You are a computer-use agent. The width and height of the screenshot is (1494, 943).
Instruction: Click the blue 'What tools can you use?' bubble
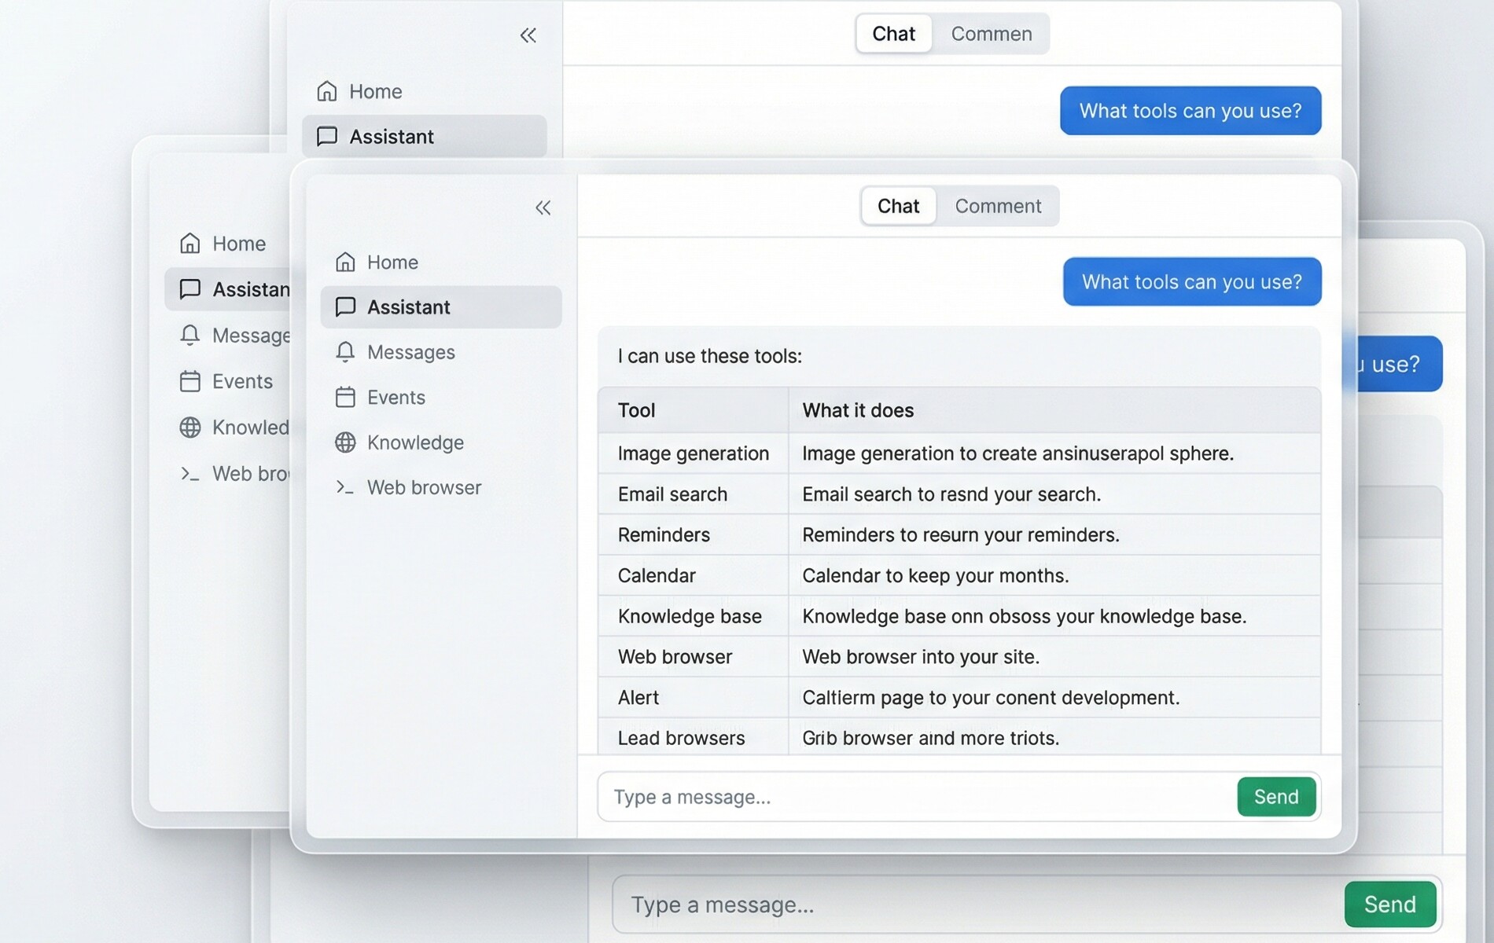pos(1191,281)
